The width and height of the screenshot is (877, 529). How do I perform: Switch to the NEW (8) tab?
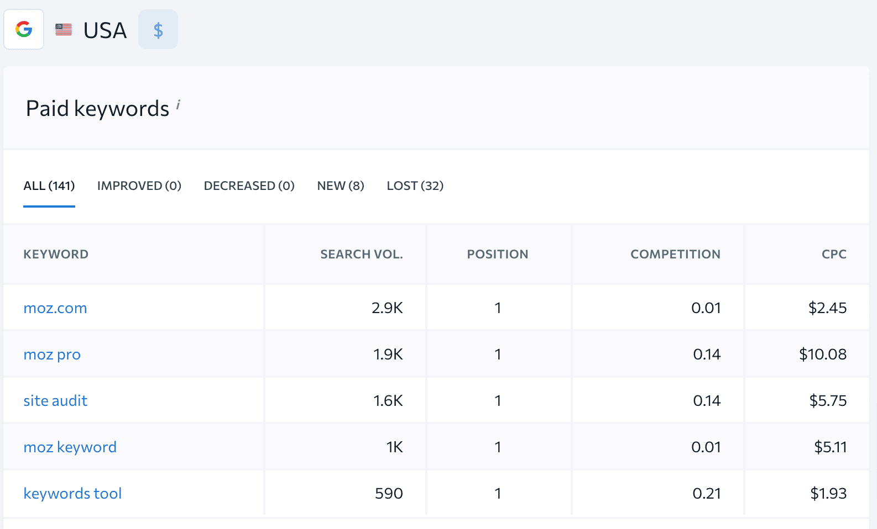coord(341,186)
